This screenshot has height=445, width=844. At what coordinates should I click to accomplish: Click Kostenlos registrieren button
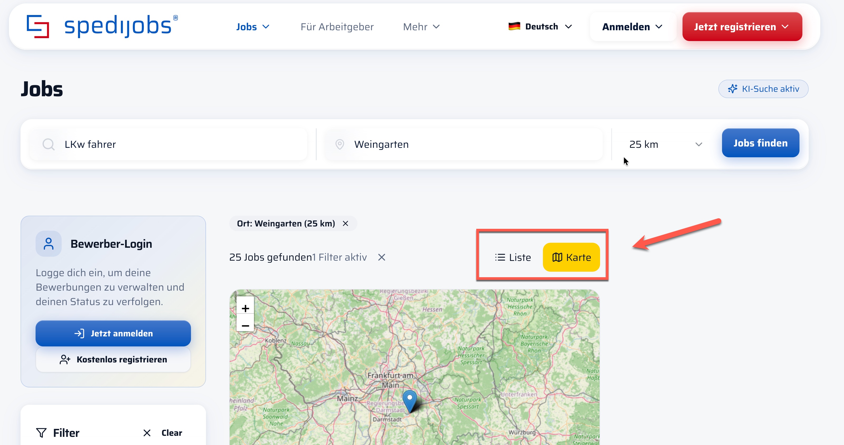(113, 360)
